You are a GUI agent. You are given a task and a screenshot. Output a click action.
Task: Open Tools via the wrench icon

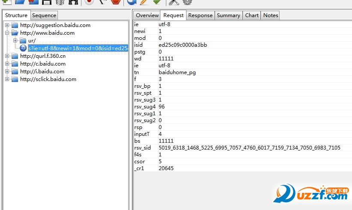174,2
